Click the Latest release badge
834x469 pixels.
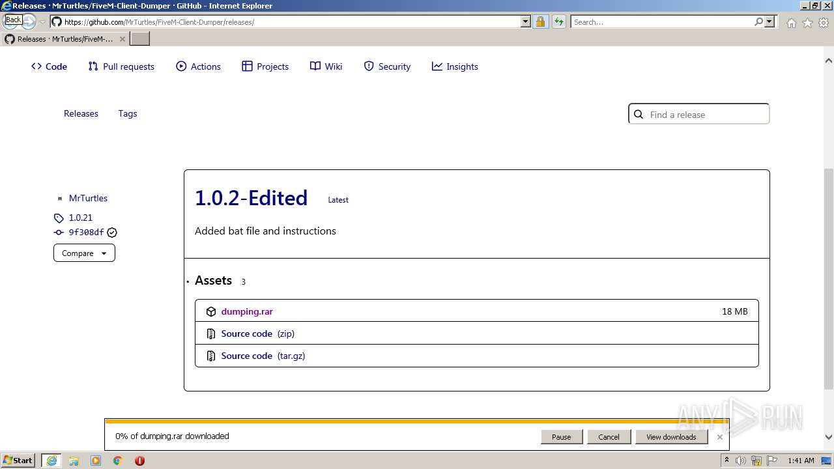338,200
